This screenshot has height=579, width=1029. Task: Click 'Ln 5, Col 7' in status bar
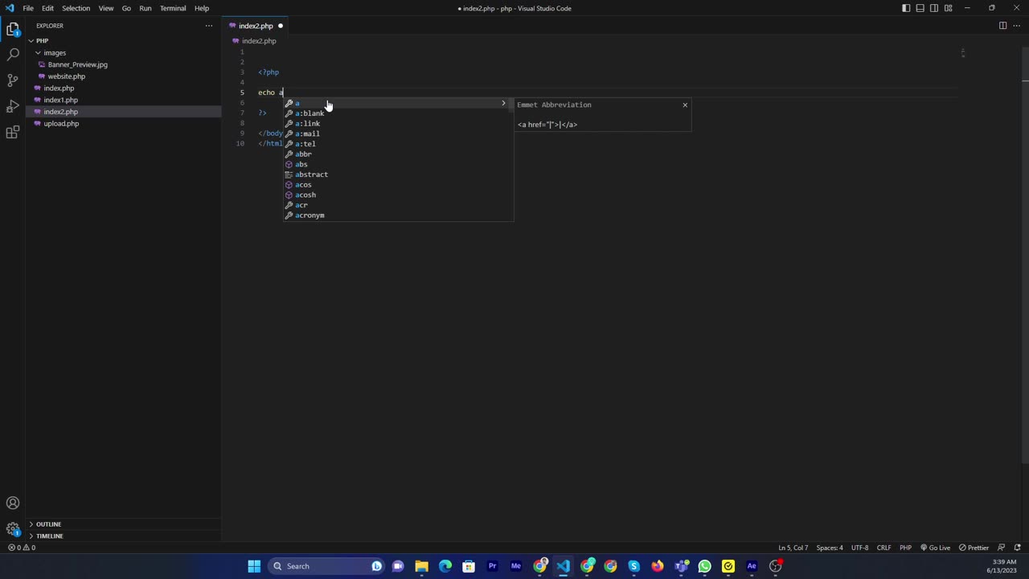(x=793, y=548)
